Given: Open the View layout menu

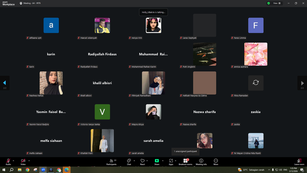Looking at the screenshot, I should click(x=277, y=3).
